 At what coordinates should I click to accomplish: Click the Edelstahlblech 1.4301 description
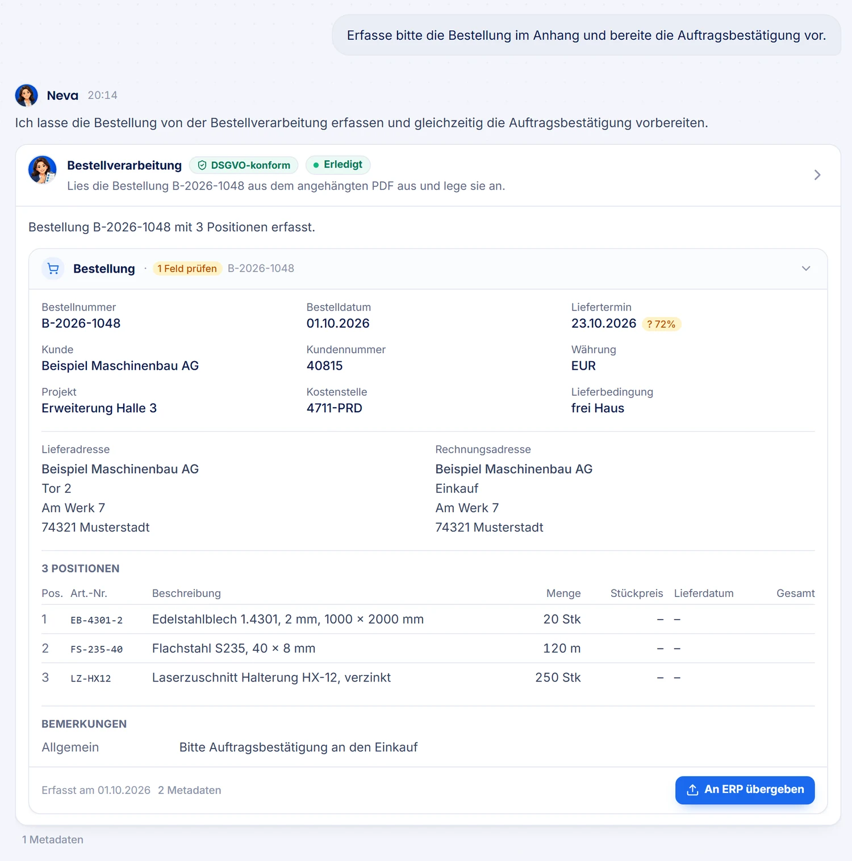288,620
